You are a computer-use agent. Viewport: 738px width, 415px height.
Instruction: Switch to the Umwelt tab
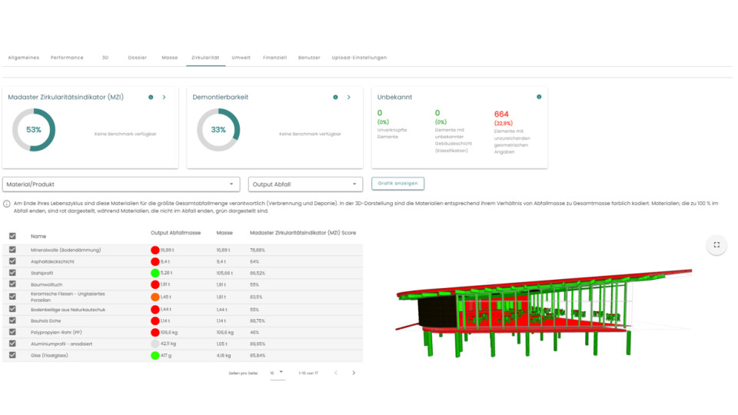[241, 58]
